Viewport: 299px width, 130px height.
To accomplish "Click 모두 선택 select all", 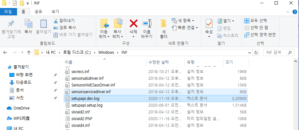I will 255,20.
